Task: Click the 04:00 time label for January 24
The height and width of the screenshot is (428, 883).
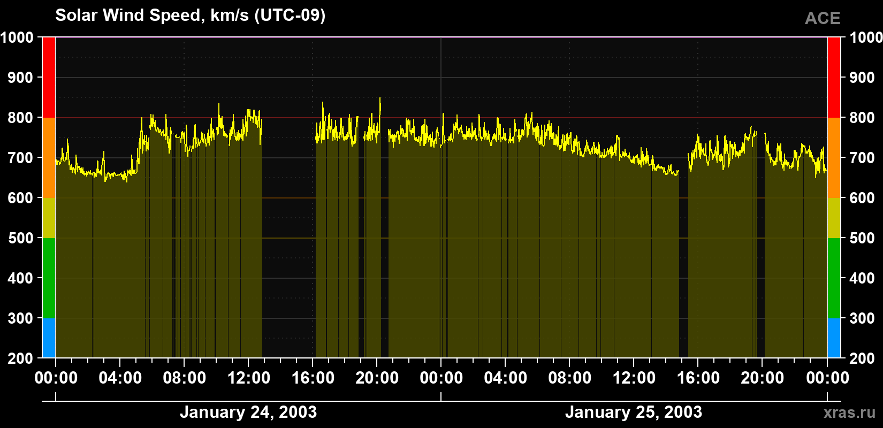Action: click(x=120, y=378)
